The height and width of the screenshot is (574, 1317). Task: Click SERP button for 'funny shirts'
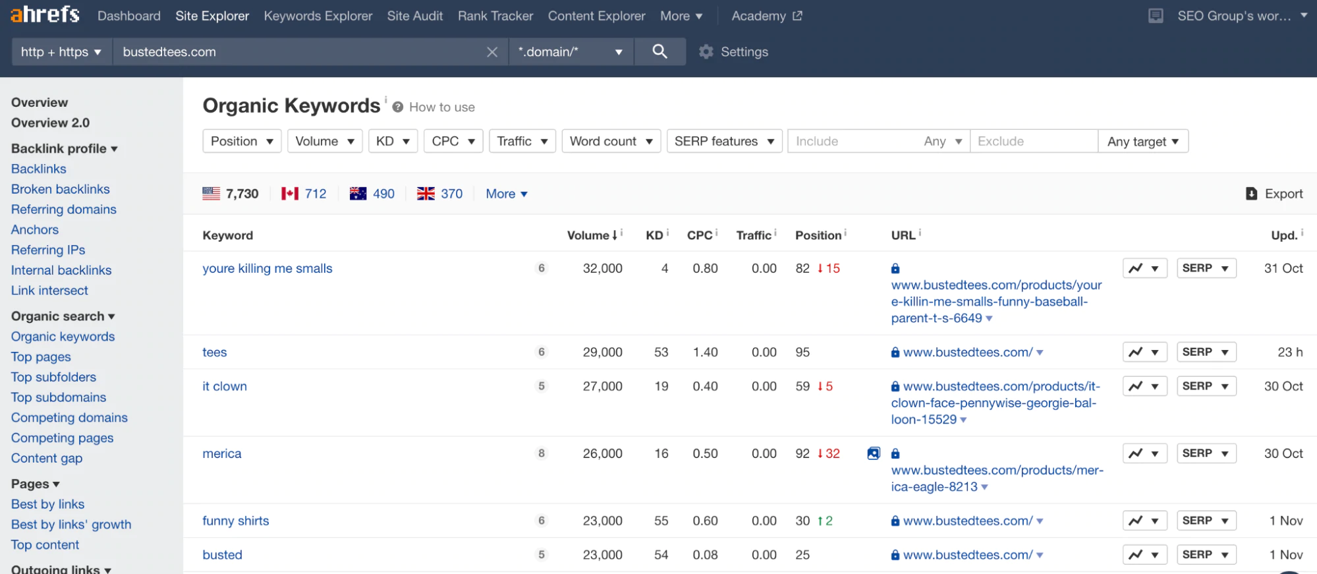coord(1206,521)
